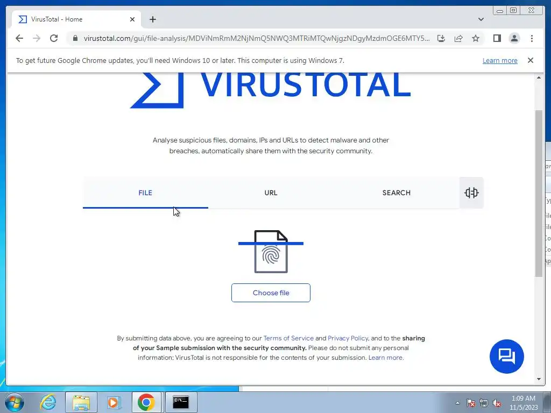Follow the Learn more link in disclaimer
Screen dimensions: 551x413
pos(386,358)
